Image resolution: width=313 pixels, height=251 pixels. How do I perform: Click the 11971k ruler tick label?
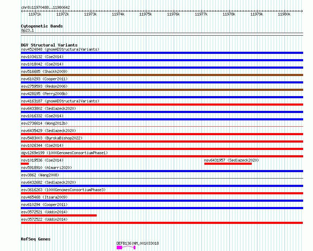35,14
